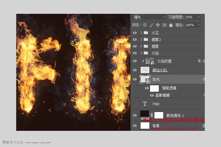This screenshot has height=147, width=221.
Task: Click the opacity 25% value field
Action: click(x=191, y=17)
